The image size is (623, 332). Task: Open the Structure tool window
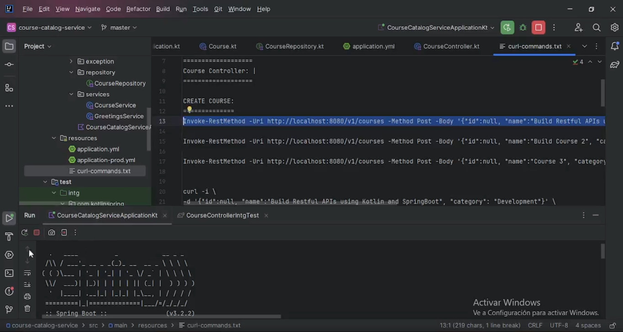[9, 88]
